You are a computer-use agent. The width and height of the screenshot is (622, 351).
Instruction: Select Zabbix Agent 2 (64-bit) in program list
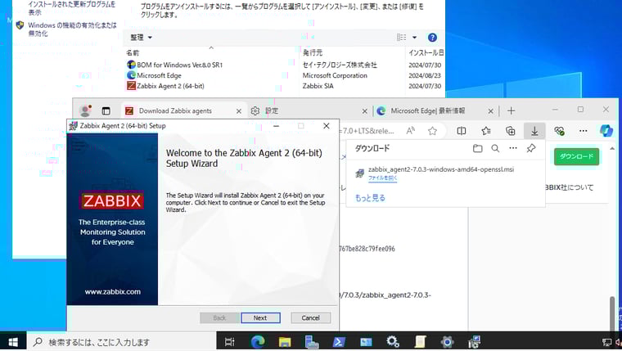point(170,85)
